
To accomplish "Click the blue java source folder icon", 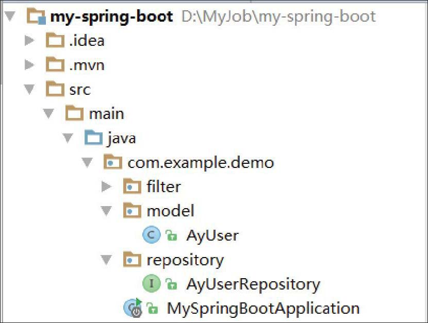I will click(93, 138).
